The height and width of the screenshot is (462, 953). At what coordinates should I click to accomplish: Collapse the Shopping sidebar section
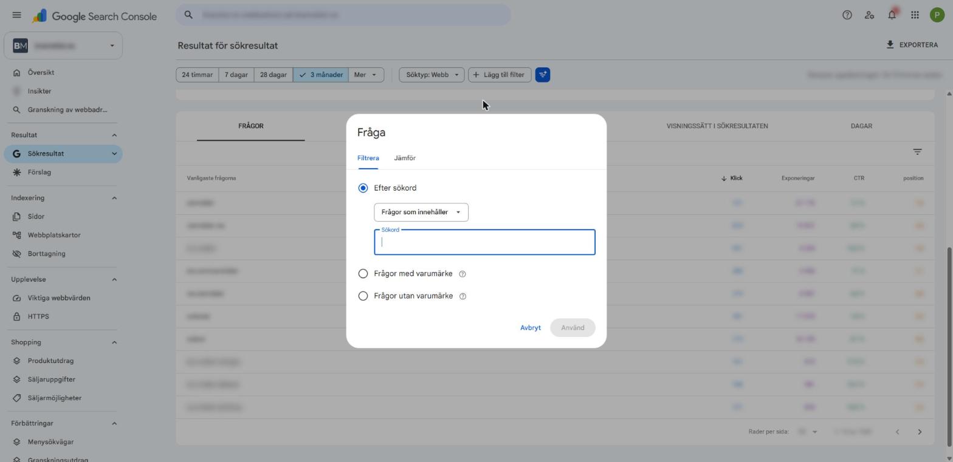click(x=114, y=342)
